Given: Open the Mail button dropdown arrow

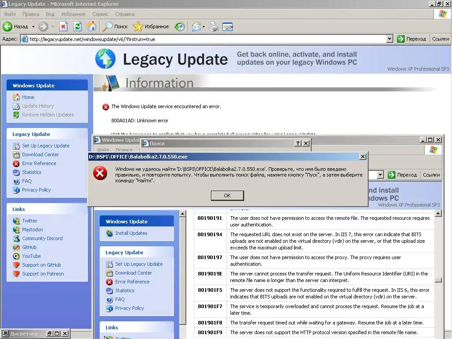Looking at the screenshot, I should [x=203, y=26].
